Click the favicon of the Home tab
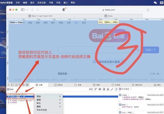This screenshot has width=164, height=114. [106, 16]
